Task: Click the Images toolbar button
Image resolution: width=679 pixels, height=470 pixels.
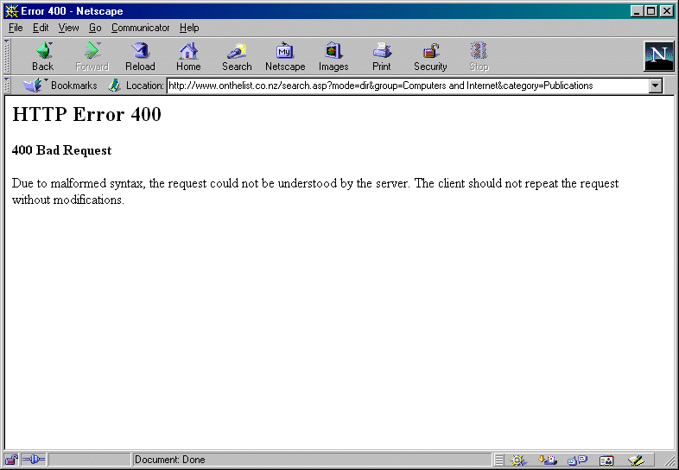Action: tap(333, 56)
